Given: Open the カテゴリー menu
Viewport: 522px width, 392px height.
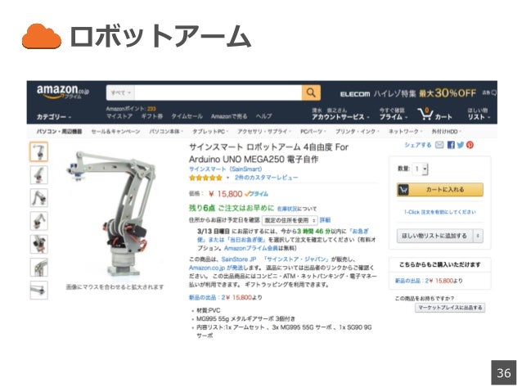Looking at the screenshot, I should (54, 117).
